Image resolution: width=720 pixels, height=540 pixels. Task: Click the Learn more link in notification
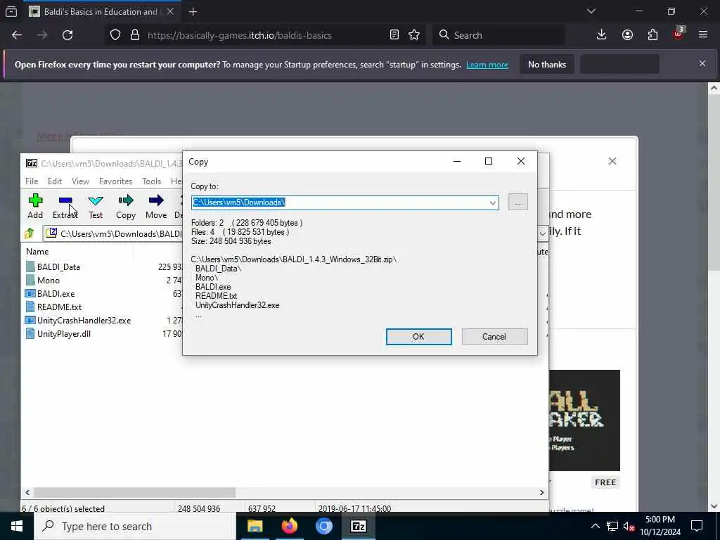click(x=487, y=65)
